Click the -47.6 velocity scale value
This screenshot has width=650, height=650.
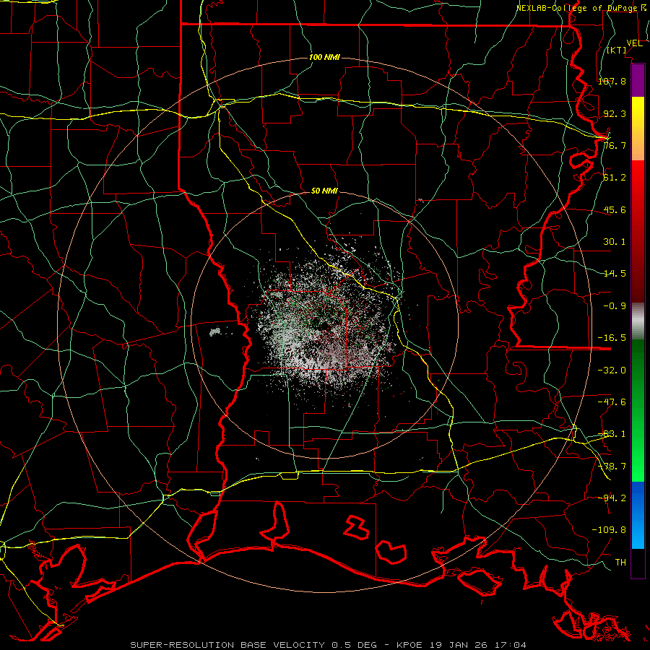pos(612,402)
